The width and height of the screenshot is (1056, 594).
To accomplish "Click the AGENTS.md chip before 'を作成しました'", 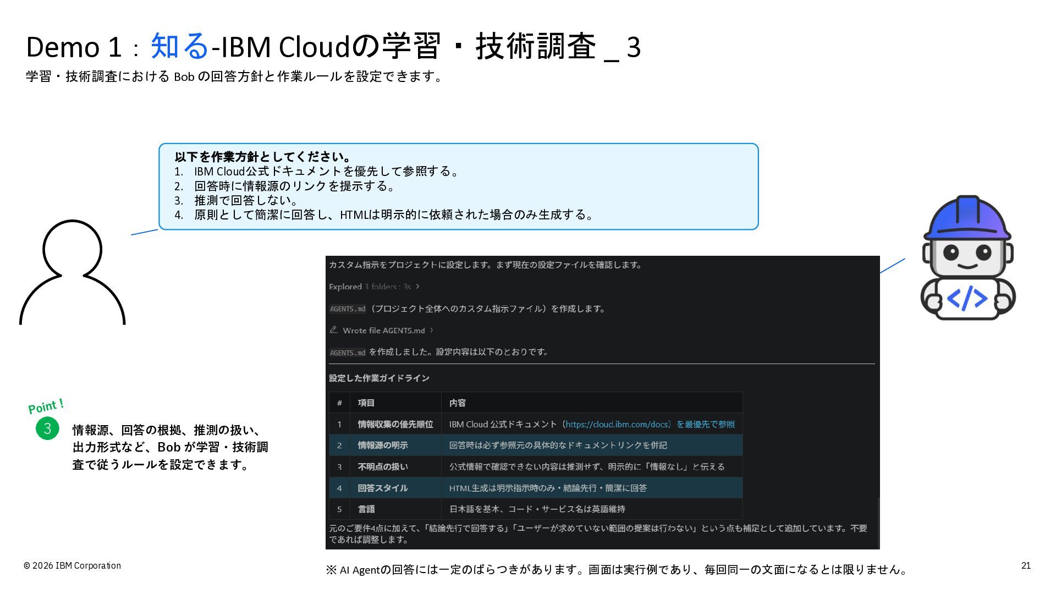I will pyautogui.click(x=348, y=353).
